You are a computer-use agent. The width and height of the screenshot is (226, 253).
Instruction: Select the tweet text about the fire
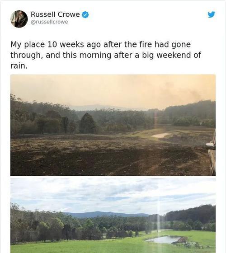tap(106, 55)
